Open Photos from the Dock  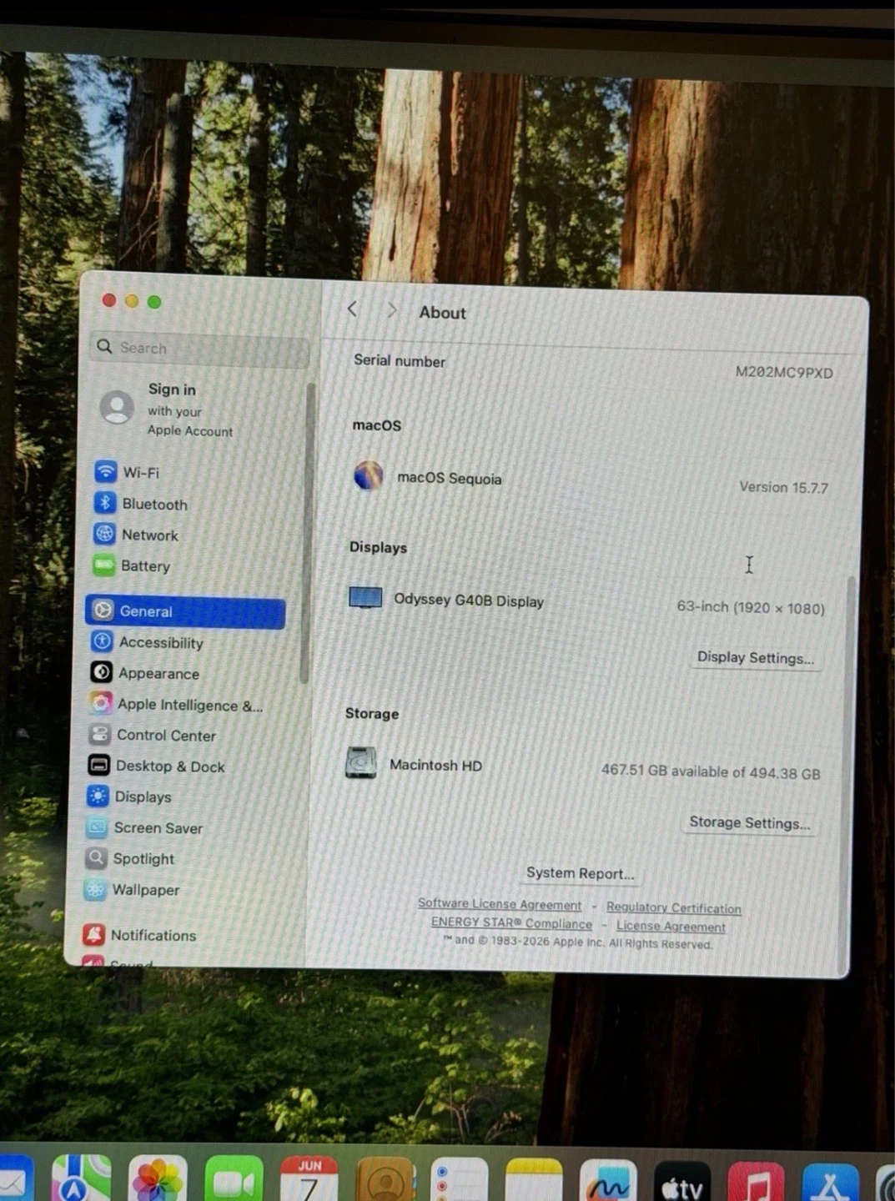(157, 1178)
